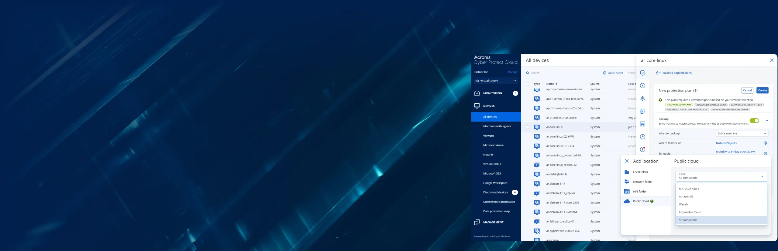Viewport: 778px width, 251px height.
Task: Close the Add location panel
Action: [627, 161]
